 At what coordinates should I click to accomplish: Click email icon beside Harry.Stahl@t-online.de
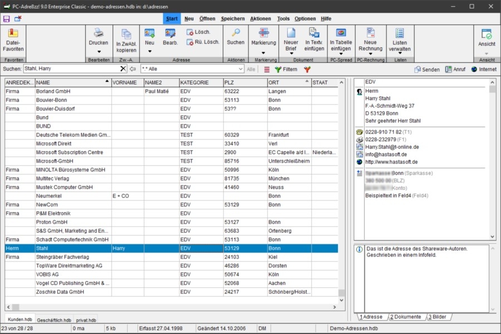click(360, 147)
